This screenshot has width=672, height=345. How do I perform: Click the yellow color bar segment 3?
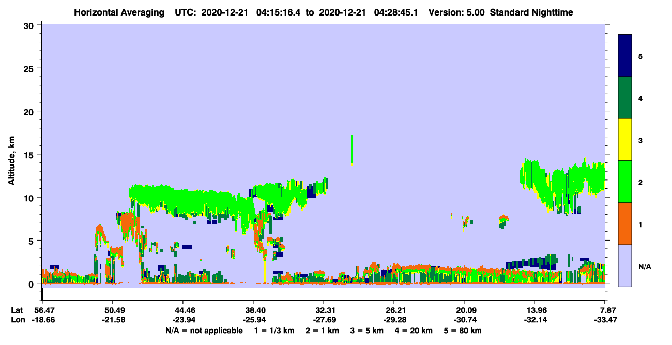click(625, 140)
